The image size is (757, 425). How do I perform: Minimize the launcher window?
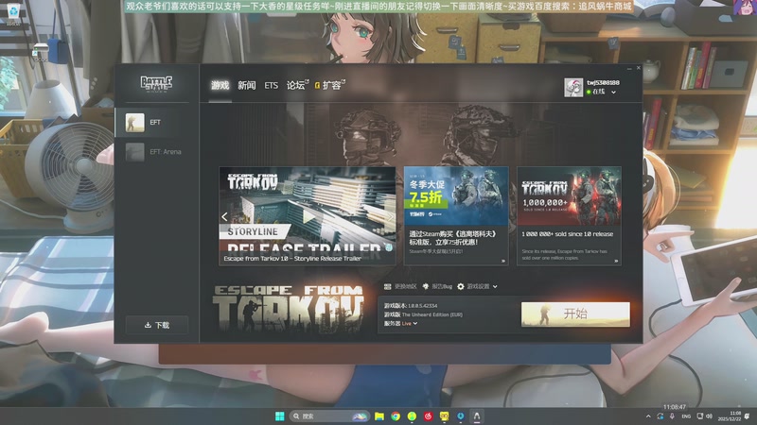(629, 68)
